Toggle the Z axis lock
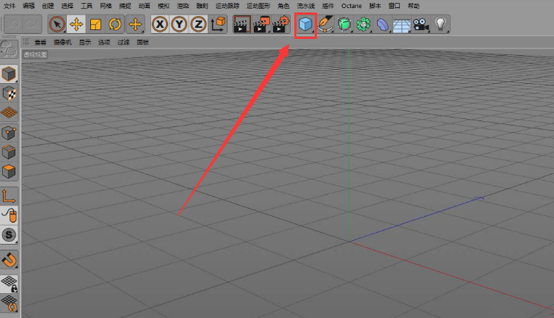Viewport: 554px width, 318px height. point(199,24)
